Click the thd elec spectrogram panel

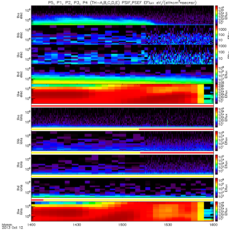(x=122, y=74)
